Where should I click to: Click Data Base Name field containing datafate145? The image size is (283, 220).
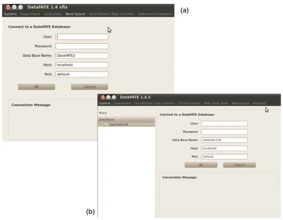[224, 140]
